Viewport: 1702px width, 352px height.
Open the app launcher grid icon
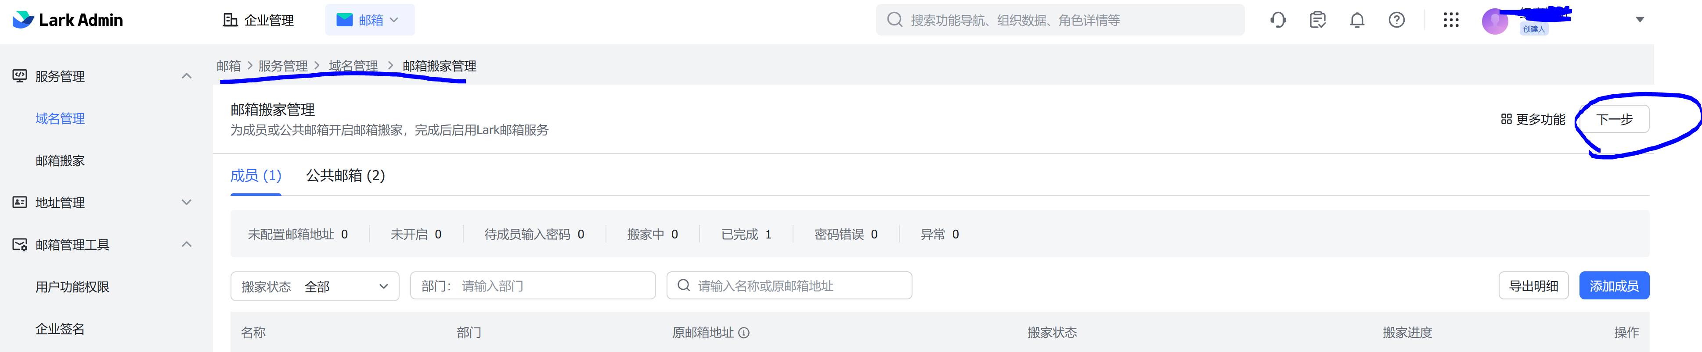[1451, 21]
